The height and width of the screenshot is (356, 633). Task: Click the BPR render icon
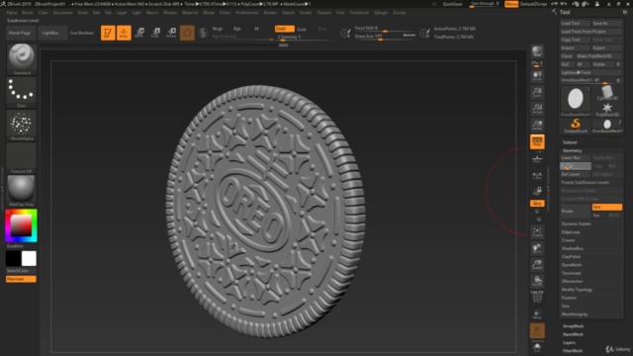pos(537,51)
